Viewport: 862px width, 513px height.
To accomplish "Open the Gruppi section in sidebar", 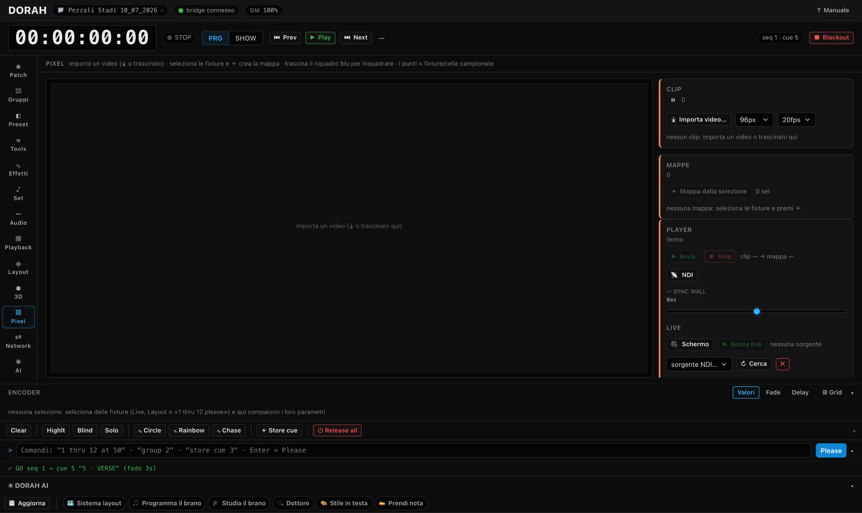I will point(18,95).
